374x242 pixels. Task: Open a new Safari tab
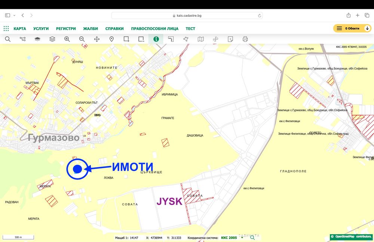click(x=358, y=15)
